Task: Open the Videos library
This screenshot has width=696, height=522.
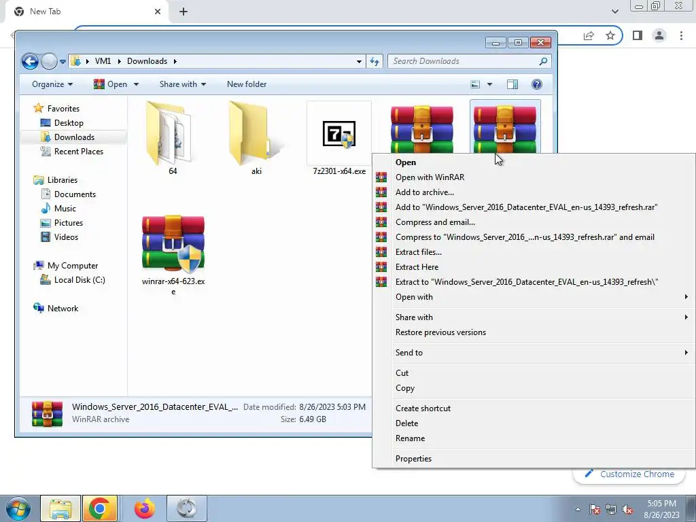Action: pyautogui.click(x=59, y=237)
